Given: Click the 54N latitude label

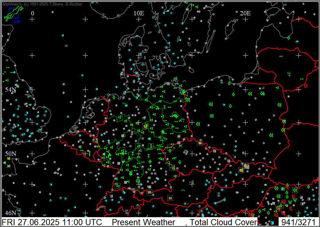Looking at the screenshot, I should [11, 90].
